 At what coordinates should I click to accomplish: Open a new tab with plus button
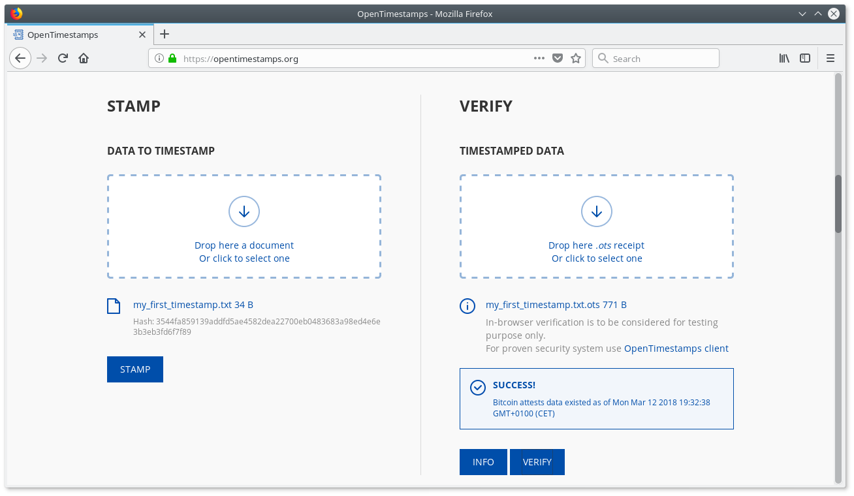[165, 34]
